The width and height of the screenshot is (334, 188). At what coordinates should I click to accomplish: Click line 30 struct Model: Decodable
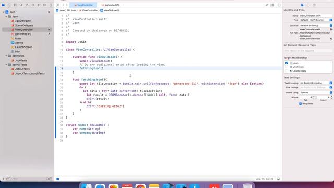click(x=87, y=125)
